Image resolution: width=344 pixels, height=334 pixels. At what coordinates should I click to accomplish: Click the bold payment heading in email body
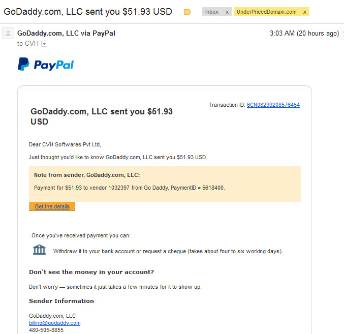[x=101, y=116]
